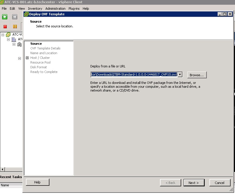The height and width of the screenshot is (194, 235).
Task: Select the datacenter building icon in tree
Action: tap(14, 39)
